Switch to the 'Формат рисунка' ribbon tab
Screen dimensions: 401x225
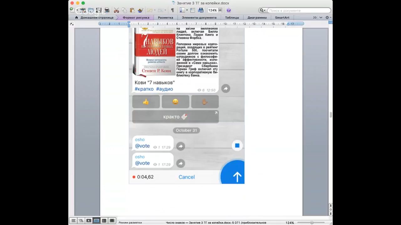136,17
